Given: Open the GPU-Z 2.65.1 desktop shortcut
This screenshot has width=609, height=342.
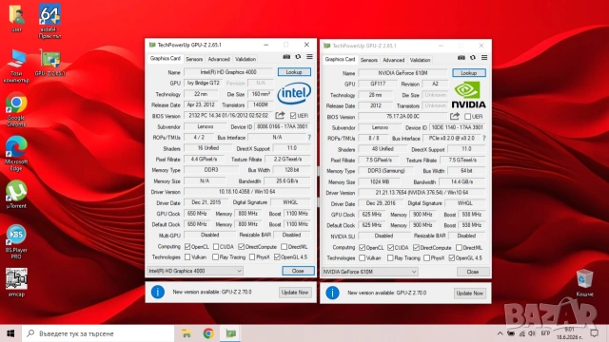Looking at the screenshot, I should pyautogui.click(x=49, y=63).
